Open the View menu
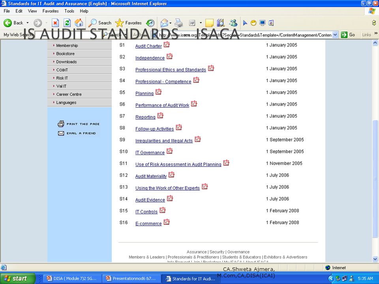The width and height of the screenshot is (379, 284). point(32,11)
